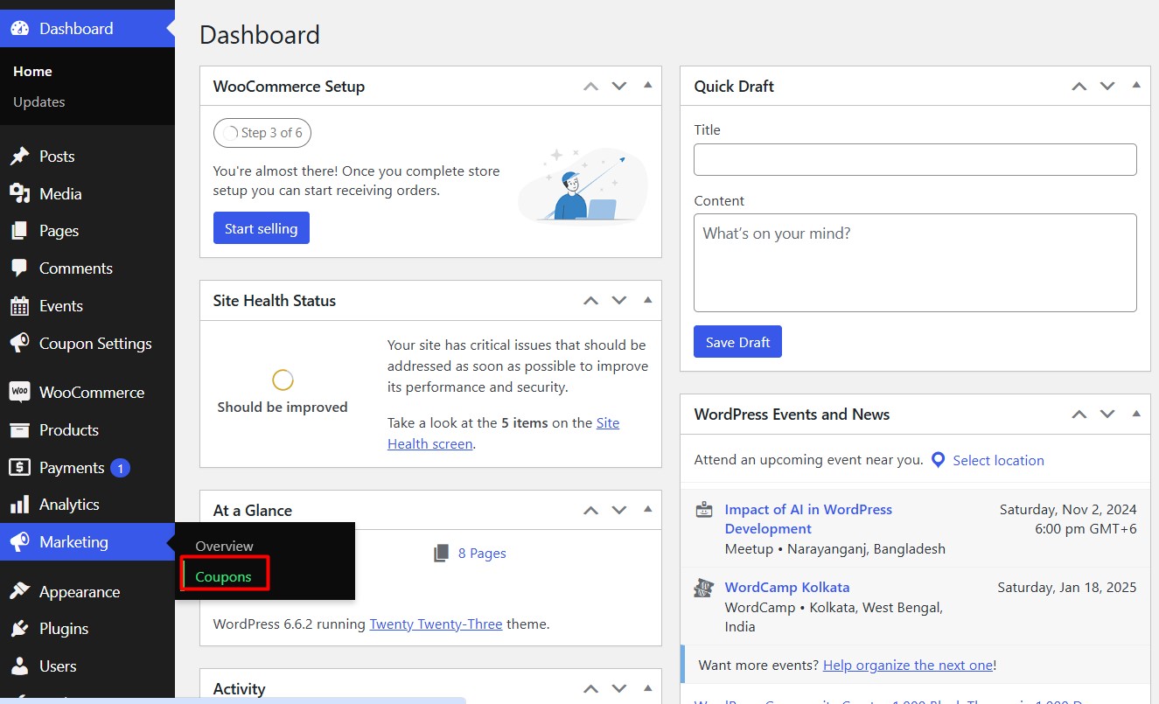Open the 8 Pages link
Screen dimensions: 1159x704
click(x=482, y=554)
